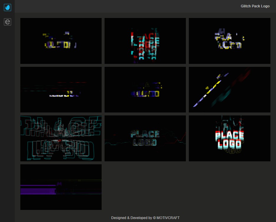Pick the bright white PLACE LOGO RGB-split thumbnail
276x222 pixels.
(229, 138)
